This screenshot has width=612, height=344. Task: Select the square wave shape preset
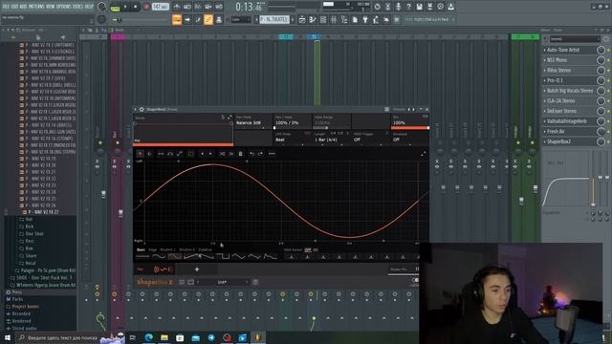click(223, 257)
